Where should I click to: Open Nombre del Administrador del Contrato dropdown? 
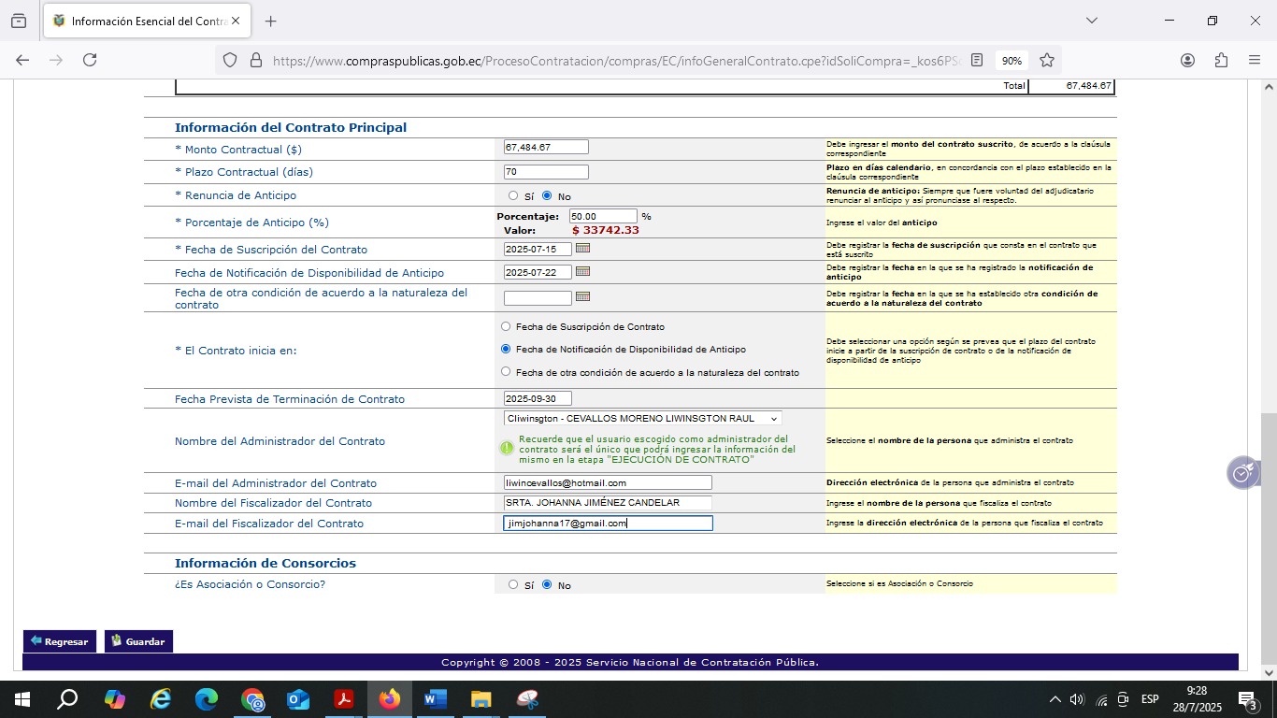[x=642, y=419]
